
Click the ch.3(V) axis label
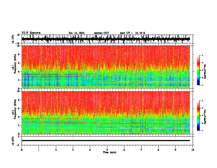[x=13, y=141]
